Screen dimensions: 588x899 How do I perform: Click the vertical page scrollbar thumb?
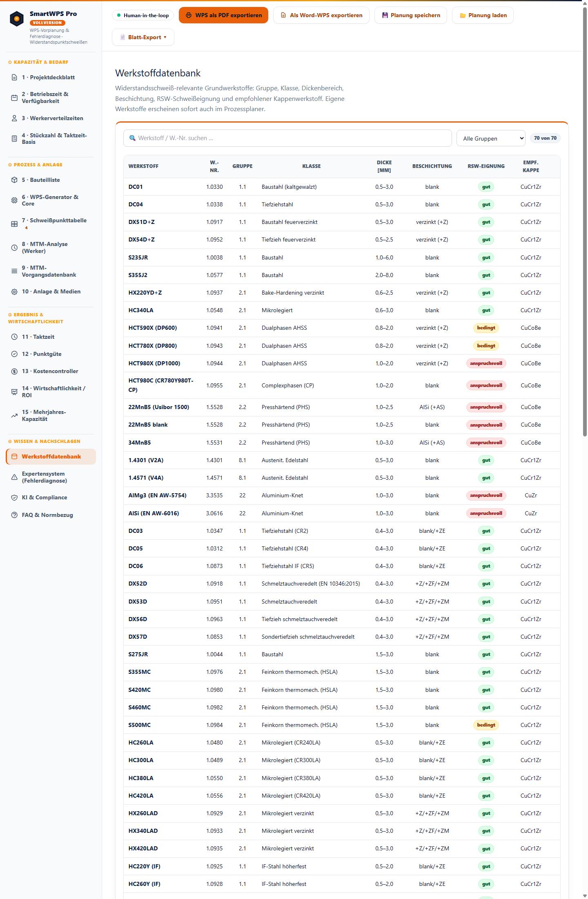(585, 221)
